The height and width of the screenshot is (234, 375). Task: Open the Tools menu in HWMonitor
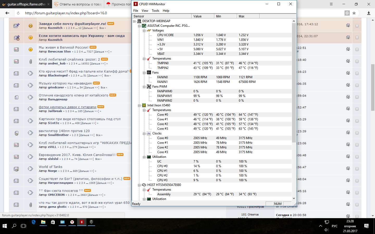155,11
